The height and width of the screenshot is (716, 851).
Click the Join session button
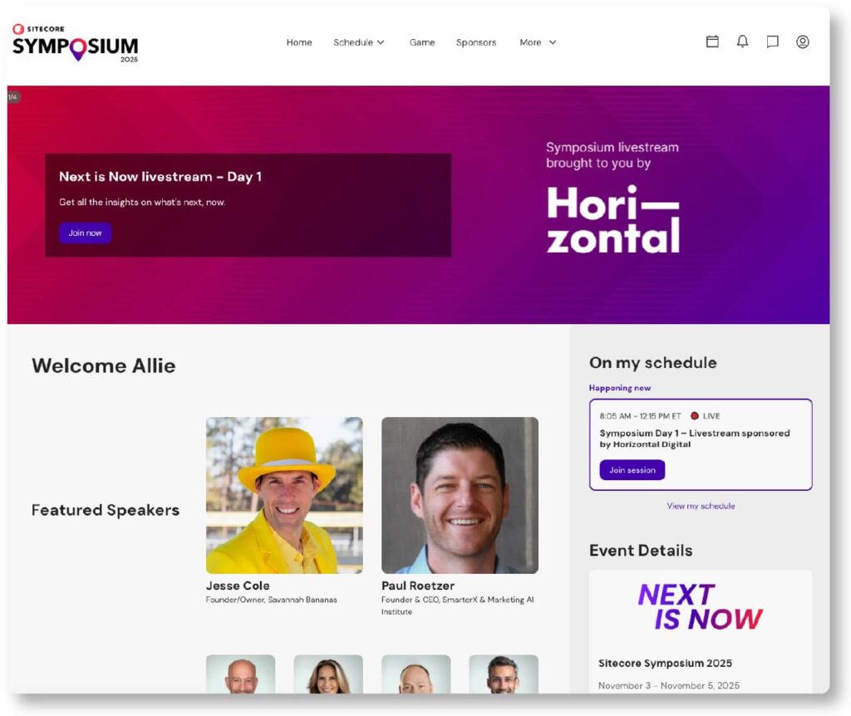click(x=632, y=470)
